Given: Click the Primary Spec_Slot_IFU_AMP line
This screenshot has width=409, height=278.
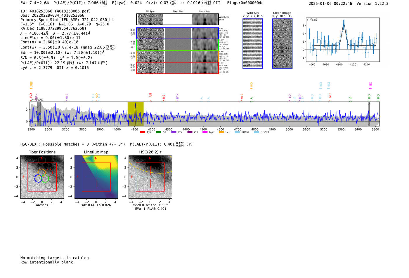Looking at the screenshot, I should coord(67,20).
